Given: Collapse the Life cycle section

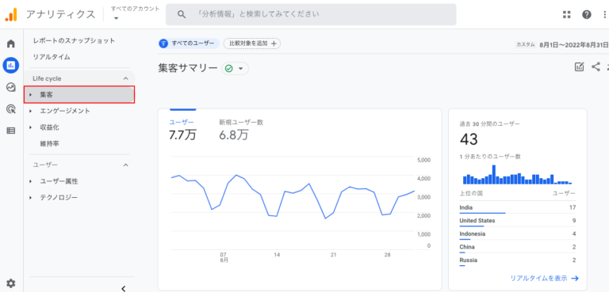Looking at the screenshot, I should (125, 78).
